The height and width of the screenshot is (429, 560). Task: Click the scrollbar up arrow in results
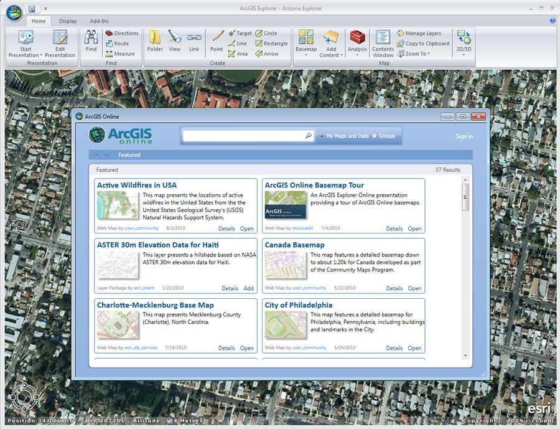point(465,180)
